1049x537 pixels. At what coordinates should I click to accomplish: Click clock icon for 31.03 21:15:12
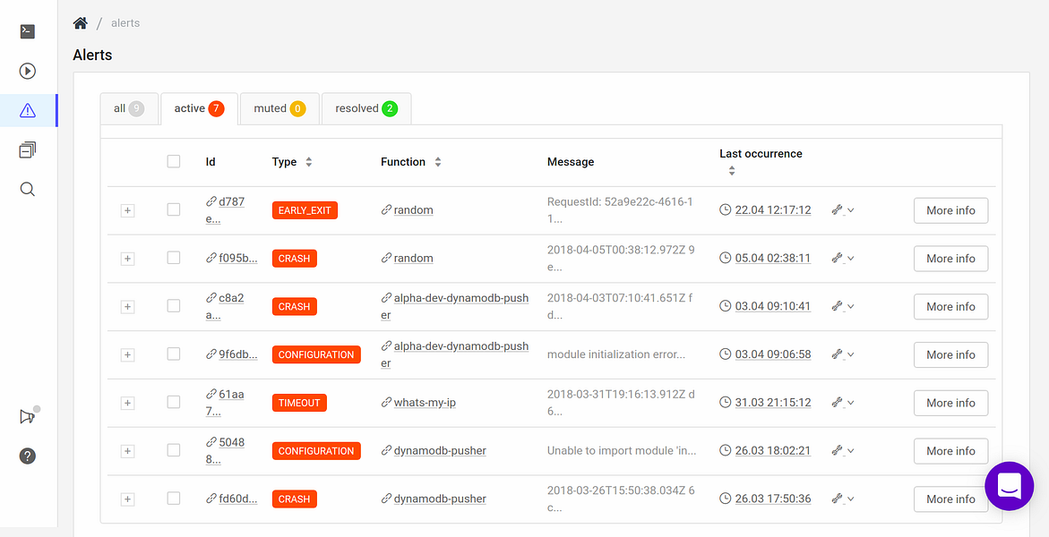[x=726, y=403]
